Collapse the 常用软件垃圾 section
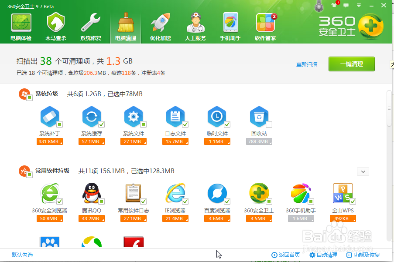 363,171
